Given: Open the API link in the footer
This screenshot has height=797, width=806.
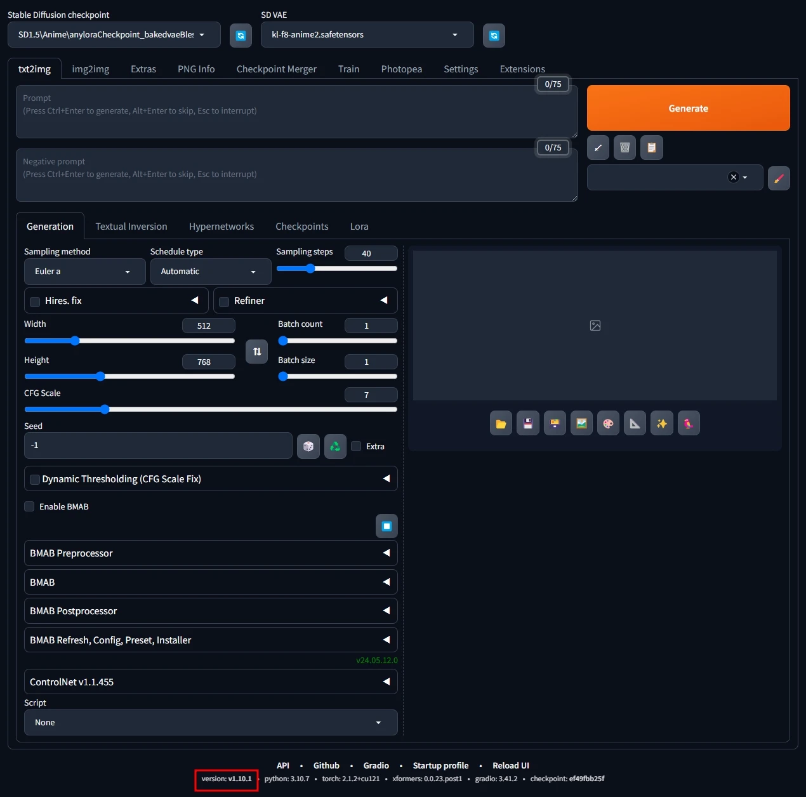Looking at the screenshot, I should click(283, 765).
